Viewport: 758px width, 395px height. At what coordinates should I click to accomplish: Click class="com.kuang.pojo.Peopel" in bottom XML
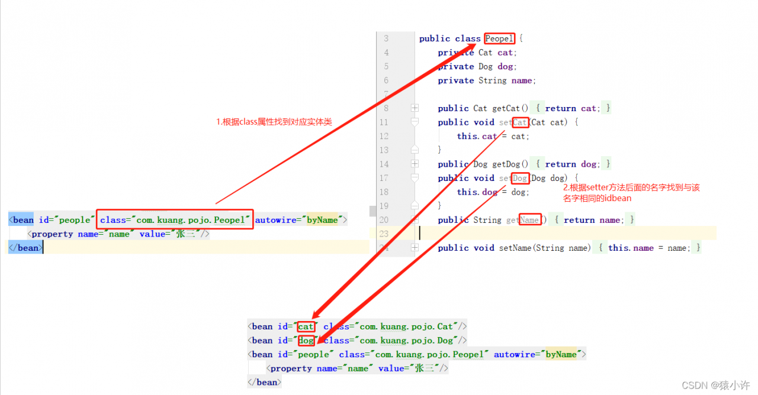tap(415, 354)
